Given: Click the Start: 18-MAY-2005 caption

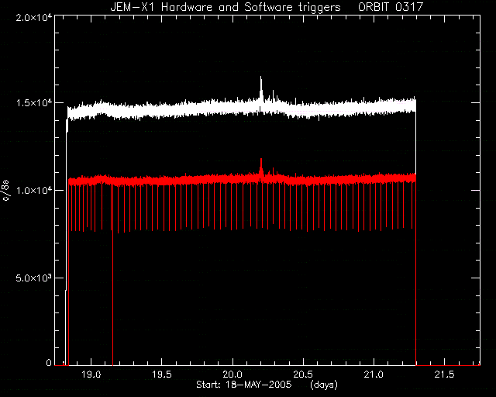Looking at the screenshot, I should pyautogui.click(x=244, y=385).
